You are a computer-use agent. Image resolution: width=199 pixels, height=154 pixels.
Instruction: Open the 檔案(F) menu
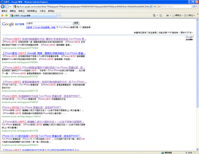point(4,11)
